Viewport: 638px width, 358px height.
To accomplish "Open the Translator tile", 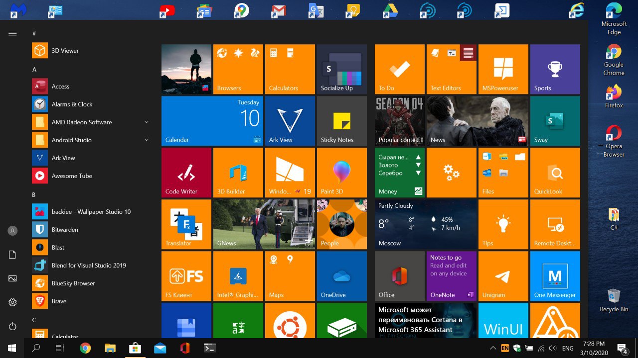I will coord(186,224).
